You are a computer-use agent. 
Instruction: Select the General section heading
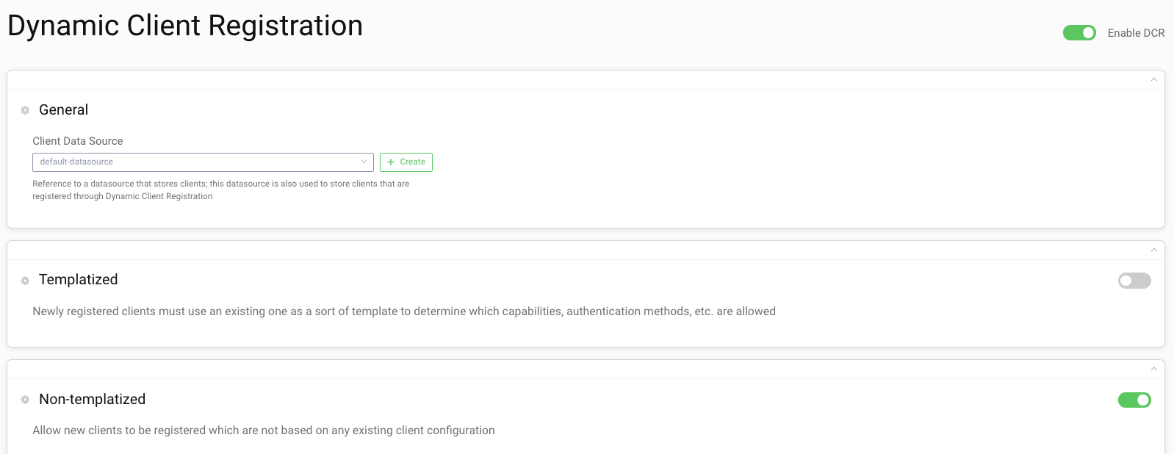point(63,110)
